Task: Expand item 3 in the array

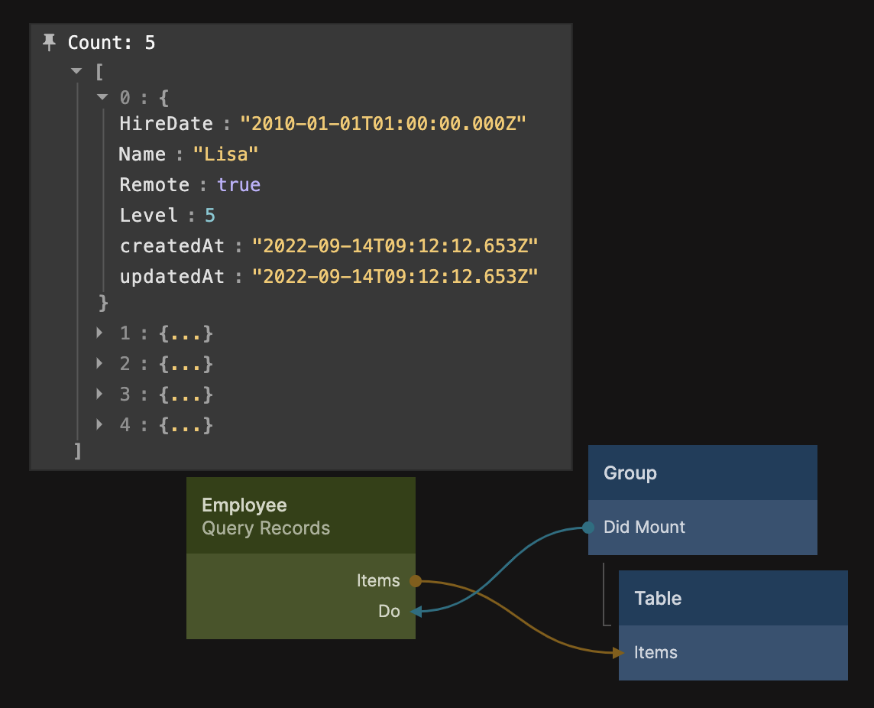Action: (x=99, y=395)
